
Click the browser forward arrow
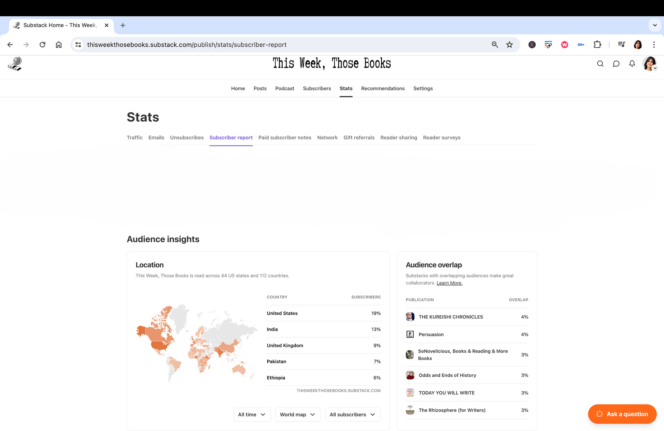[x=26, y=44]
